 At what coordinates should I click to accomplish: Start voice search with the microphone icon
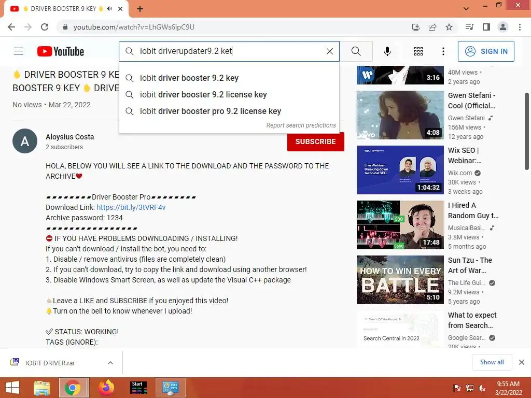(387, 51)
